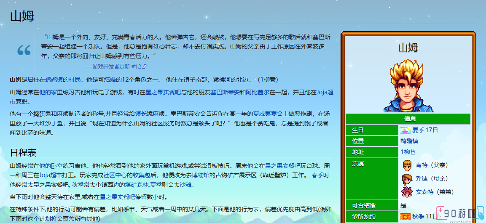Open the 鹈鹕镇 link in the infobox 位置 row
Screen dimensions: 486x223
(409, 141)
